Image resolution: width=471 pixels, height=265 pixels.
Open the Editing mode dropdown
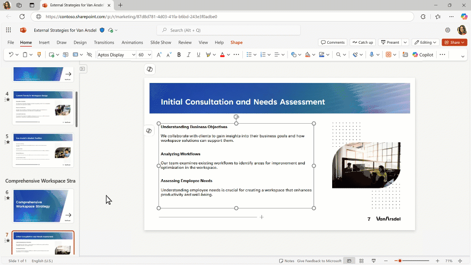coord(425,43)
